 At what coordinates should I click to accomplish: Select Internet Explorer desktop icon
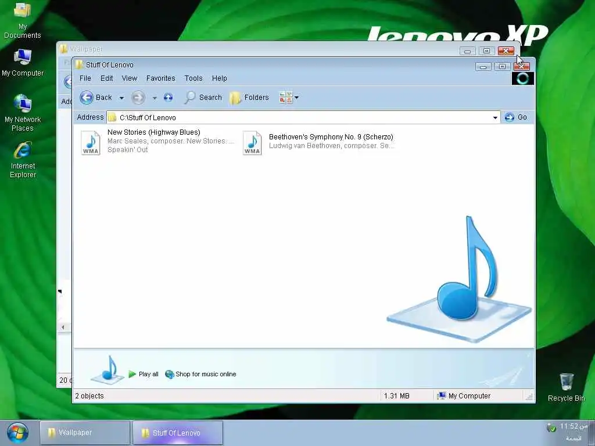click(x=23, y=160)
